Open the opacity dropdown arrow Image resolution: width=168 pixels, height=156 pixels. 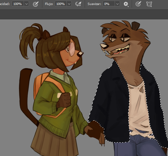[x=26, y=4]
